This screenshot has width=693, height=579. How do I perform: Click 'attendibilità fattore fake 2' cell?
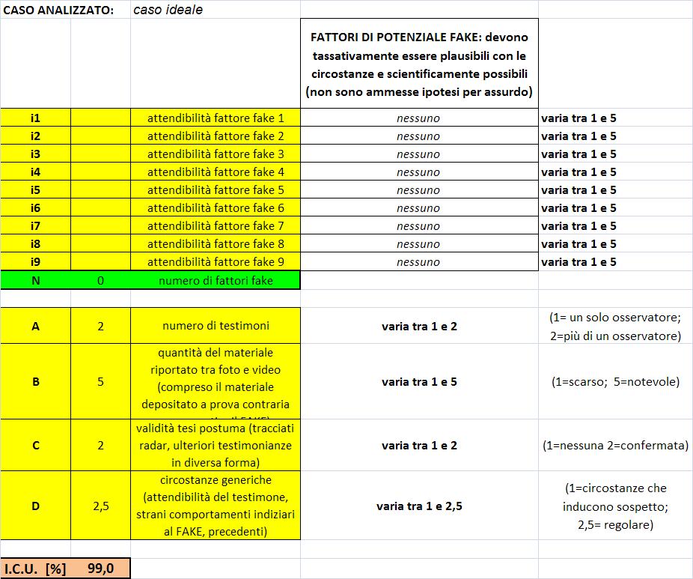point(216,136)
